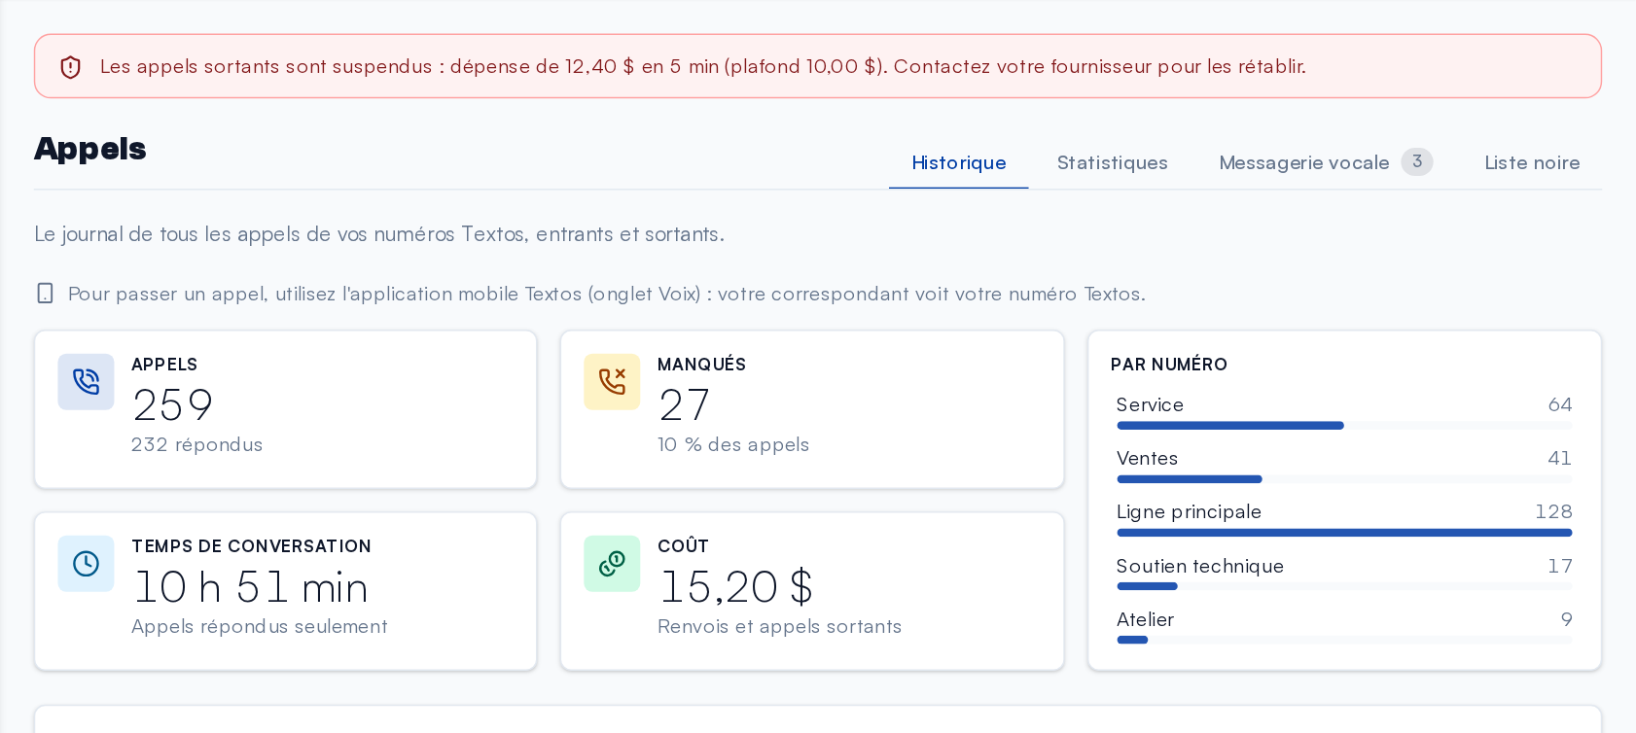Click the 'Le journal de tous les appels' description

pyautogui.click(x=379, y=234)
